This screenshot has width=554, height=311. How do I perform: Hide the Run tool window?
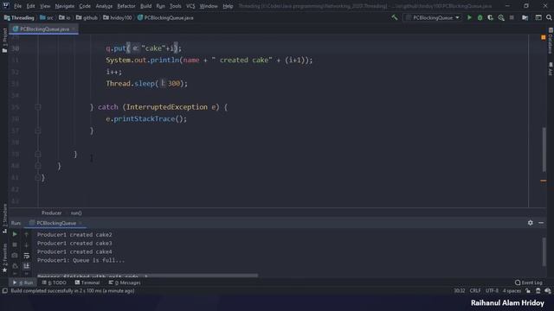point(541,223)
